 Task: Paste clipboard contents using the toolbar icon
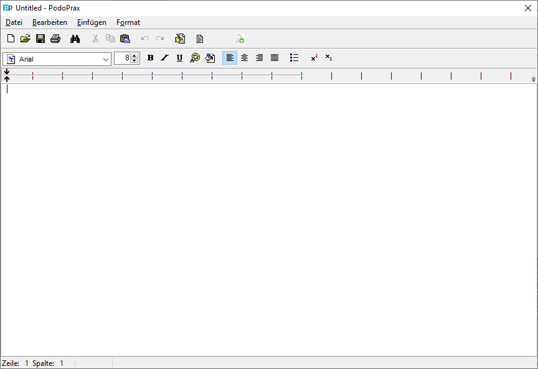tap(125, 39)
